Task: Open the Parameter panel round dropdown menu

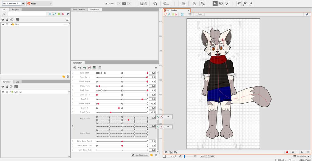Action: (x=75, y=68)
